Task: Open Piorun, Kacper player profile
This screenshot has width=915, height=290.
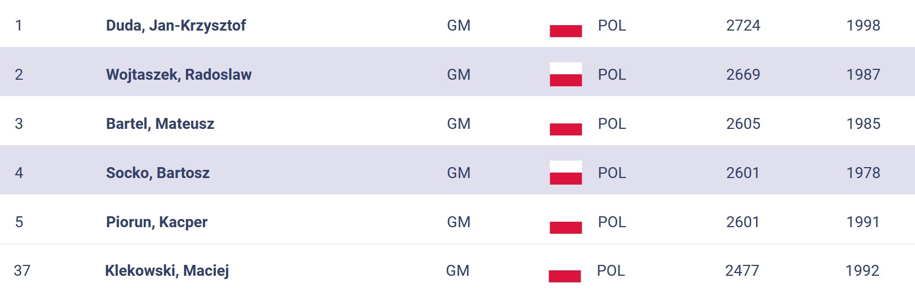Action: (157, 222)
